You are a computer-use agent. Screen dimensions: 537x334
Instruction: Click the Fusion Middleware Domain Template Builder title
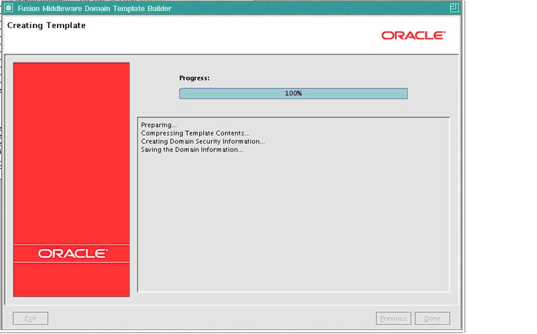(94, 9)
